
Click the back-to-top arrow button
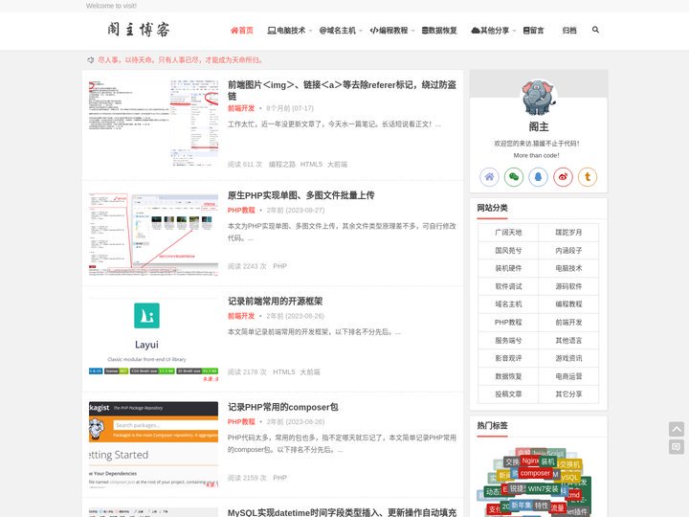click(677, 429)
